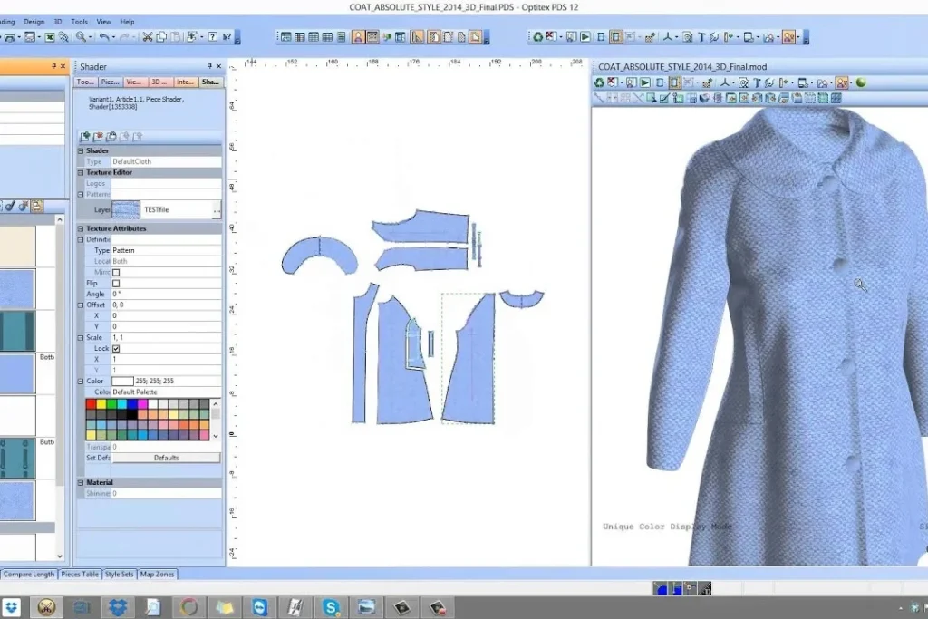
Task: Enable the Mirror checkbox
Action: 116,272
